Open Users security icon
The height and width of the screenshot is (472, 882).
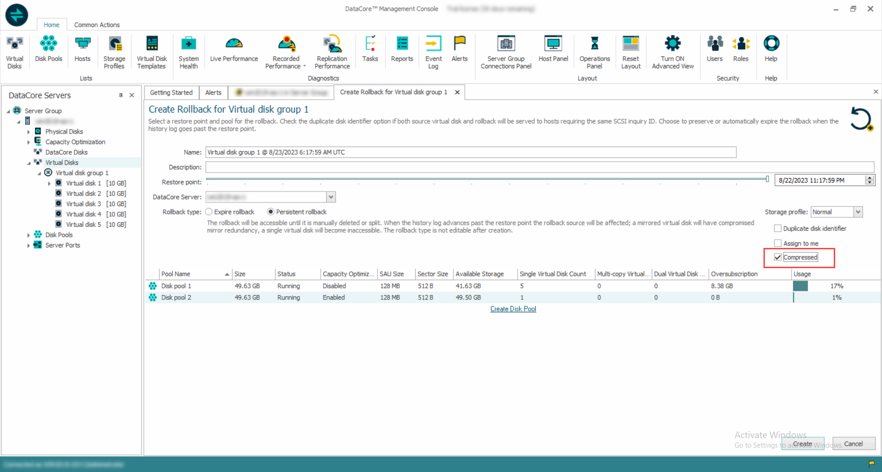pos(714,49)
